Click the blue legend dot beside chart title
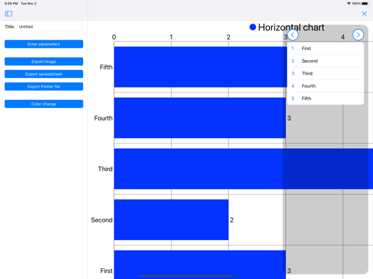 253,27
